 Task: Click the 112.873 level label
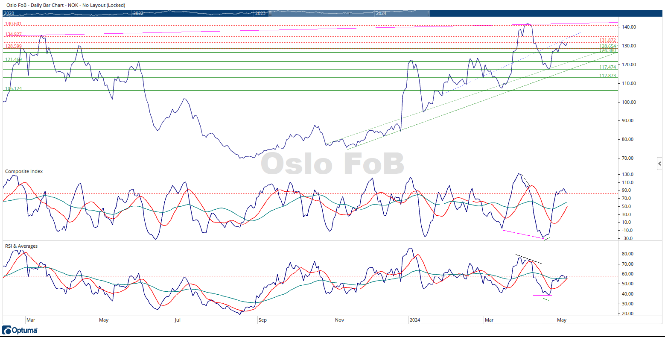tap(607, 76)
